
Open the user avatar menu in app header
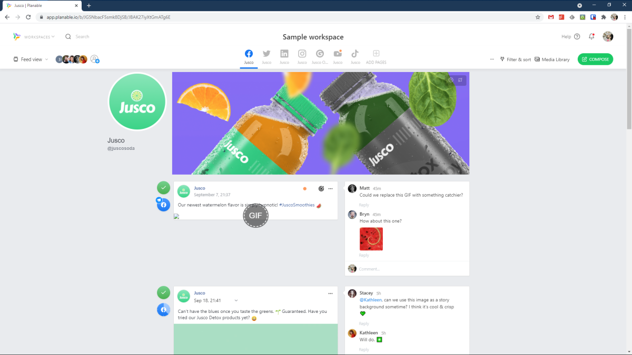(x=608, y=36)
